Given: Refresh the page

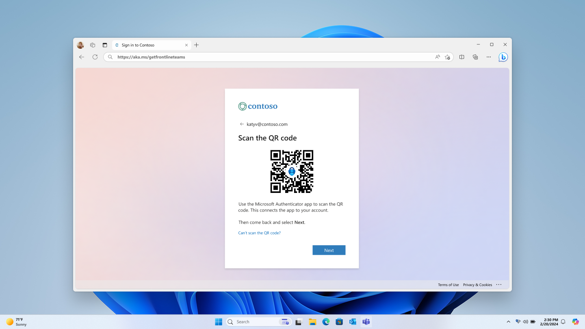Looking at the screenshot, I should point(95,57).
